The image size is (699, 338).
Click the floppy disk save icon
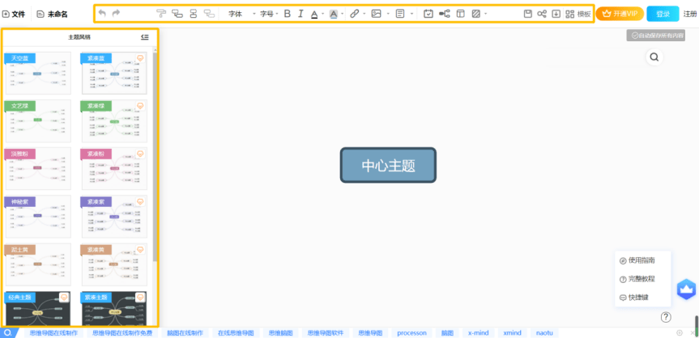tap(528, 14)
